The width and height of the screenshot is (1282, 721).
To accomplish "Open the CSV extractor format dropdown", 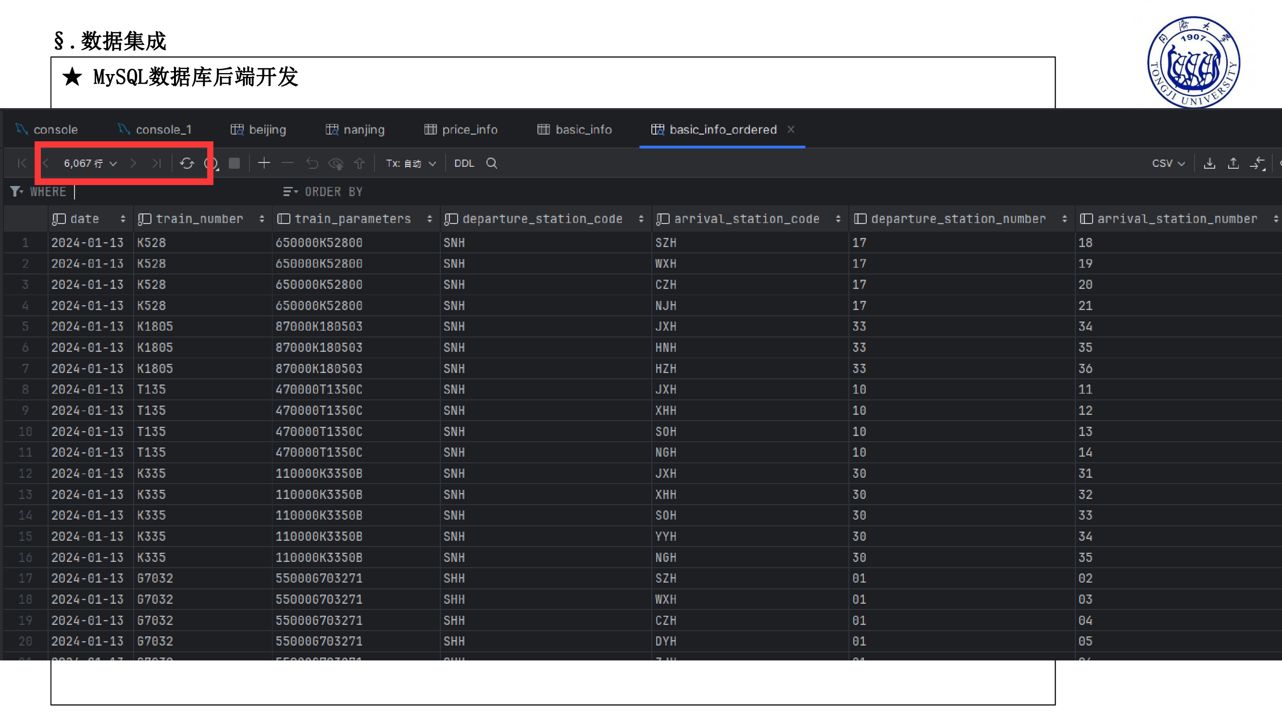I will point(1168,163).
